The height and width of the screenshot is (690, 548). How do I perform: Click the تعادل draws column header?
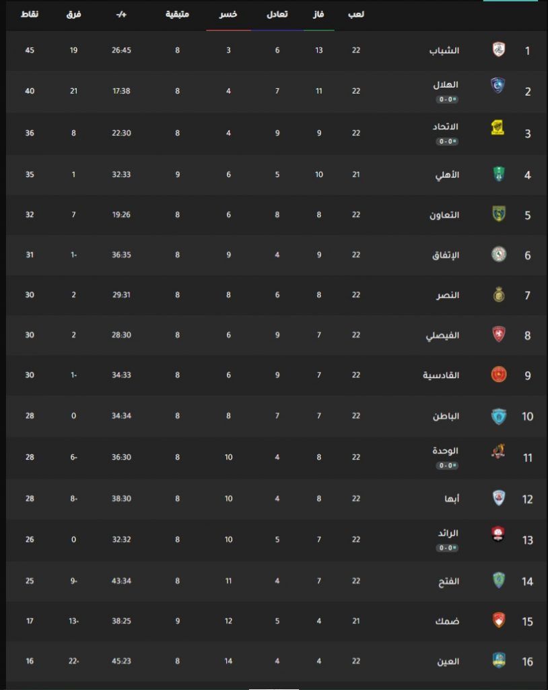point(277,15)
